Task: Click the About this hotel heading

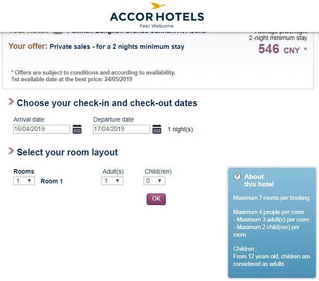Action: [259, 180]
